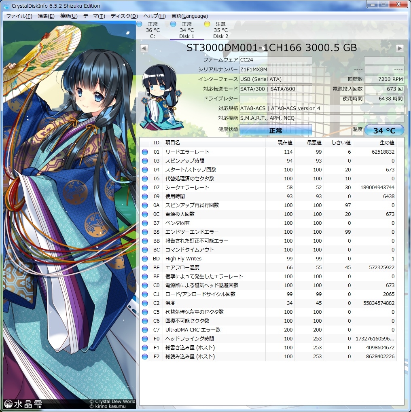
Task: Click status icon for F2 総読み込み量 (ホスト)
Action: tap(145, 357)
